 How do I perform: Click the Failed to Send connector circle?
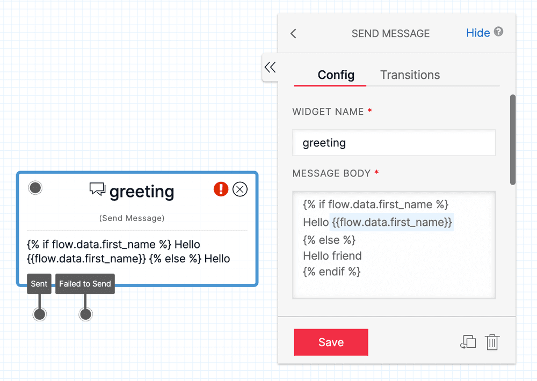pyautogui.click(x=85, y=313)
